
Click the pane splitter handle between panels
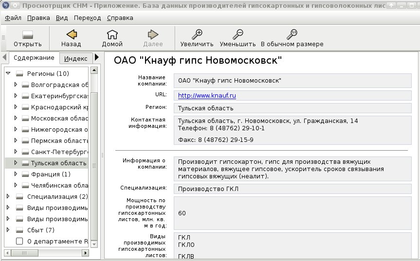pos(102,155)
